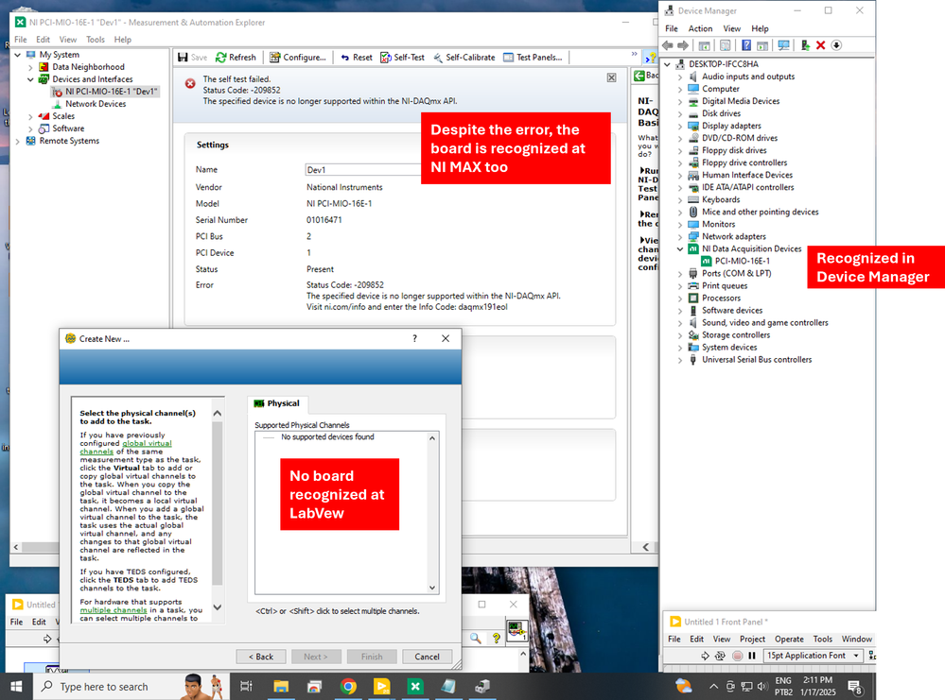This screenshot has width=945, height=700.
Task: Click Cancel in the Create New dialog
Action: (427, 657)
